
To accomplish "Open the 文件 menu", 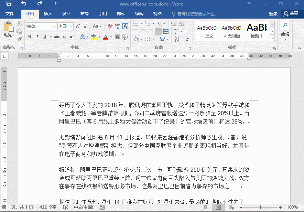I will [x=10, y=13].
